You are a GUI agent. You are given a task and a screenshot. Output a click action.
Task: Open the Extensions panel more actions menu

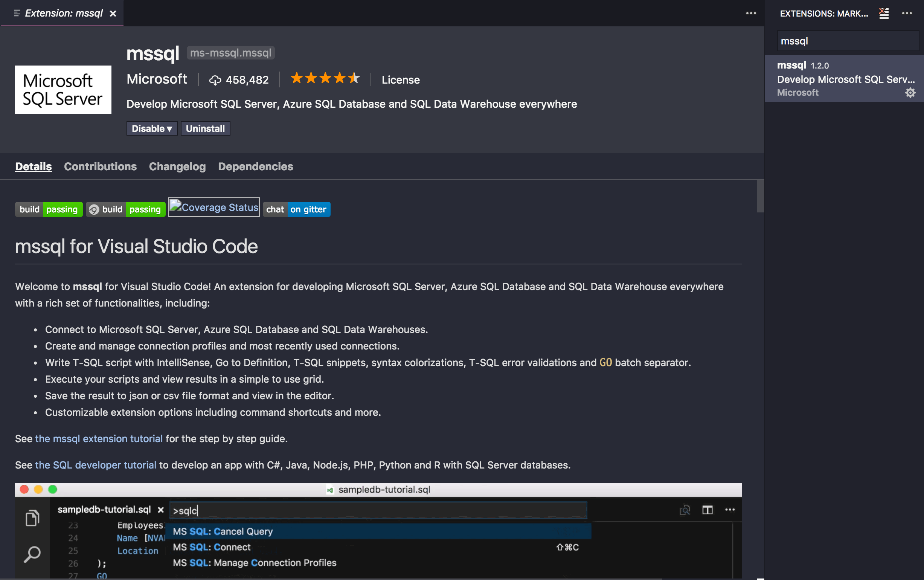(907, 14)
